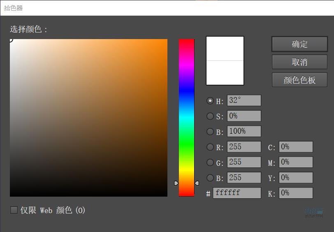This screenshot has width=334, height=232.
Task: Click the 取消 button
Action: click(299, 62)
